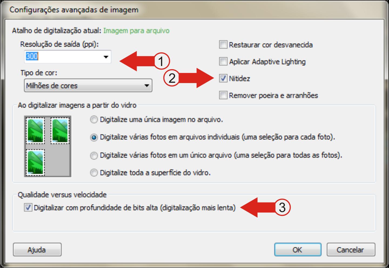Click the 300 resolution value field

click(63, 57)
